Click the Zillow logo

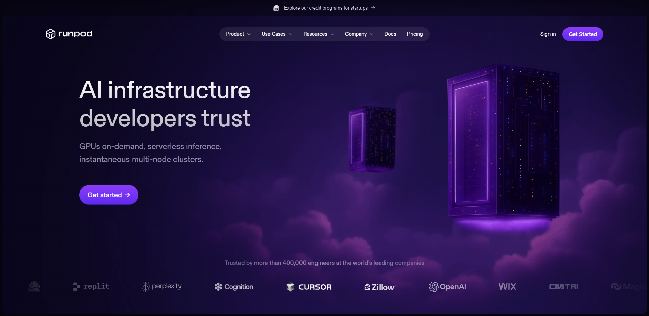point(379,287)
